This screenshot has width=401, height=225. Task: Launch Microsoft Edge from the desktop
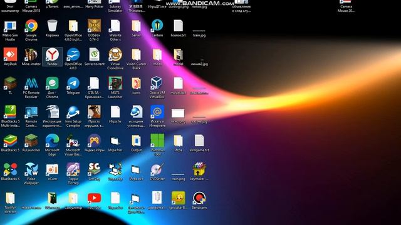(x=52, y=145)
